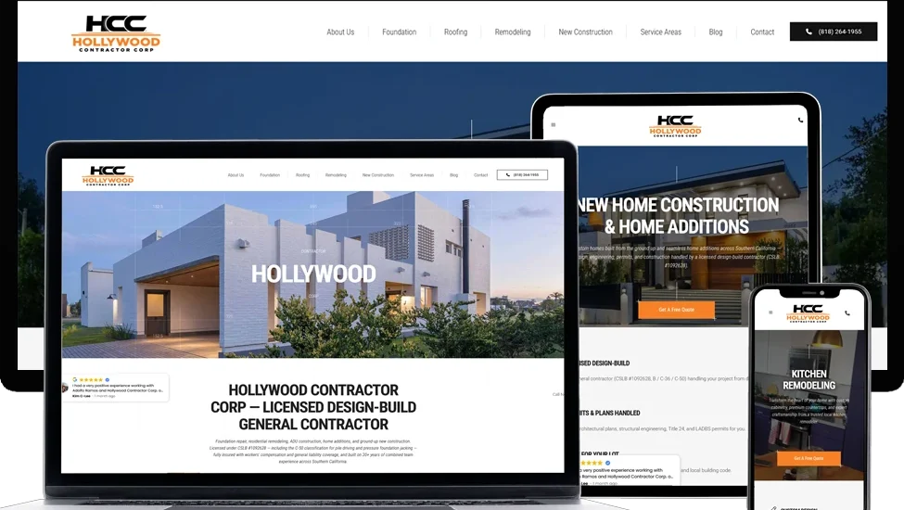The height and width of the screenshot is (510, 904).
Task: Open the Contact page from main navigation
Action: pos(762,32)
